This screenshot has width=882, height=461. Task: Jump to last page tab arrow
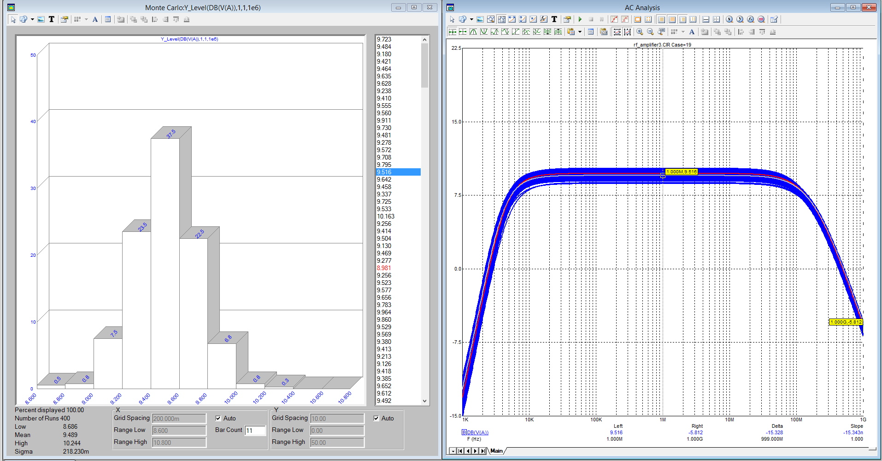coord(482,451)
